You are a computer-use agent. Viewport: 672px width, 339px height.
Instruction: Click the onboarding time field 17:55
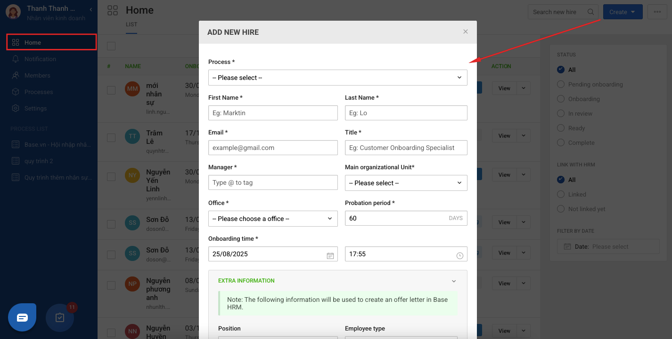coord(406,254)
